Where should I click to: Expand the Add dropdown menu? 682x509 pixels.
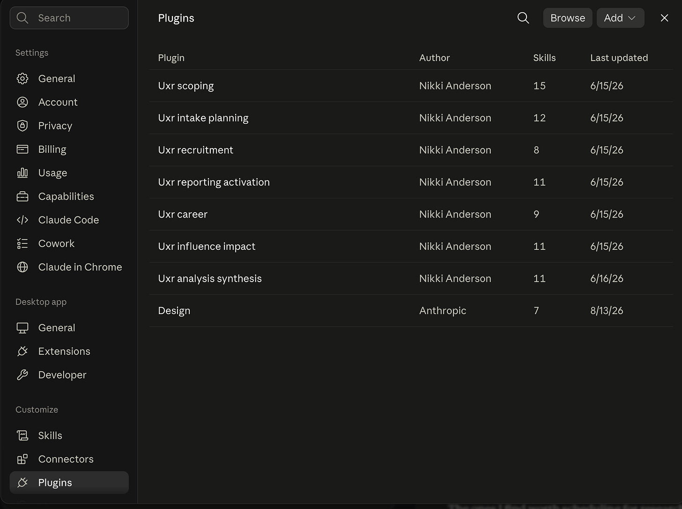[x=620, y=18]
